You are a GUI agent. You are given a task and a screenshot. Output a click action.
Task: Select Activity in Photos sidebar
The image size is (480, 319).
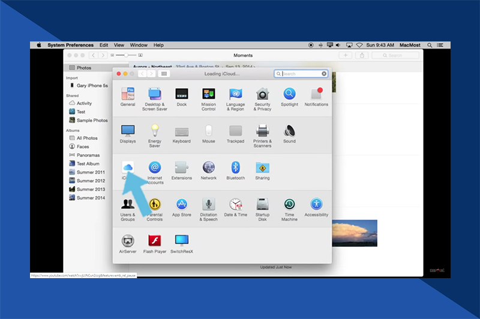coord(81,103)
